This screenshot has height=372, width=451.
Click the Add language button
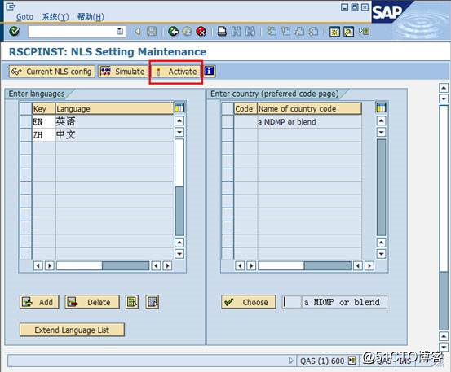pos(39,302)
